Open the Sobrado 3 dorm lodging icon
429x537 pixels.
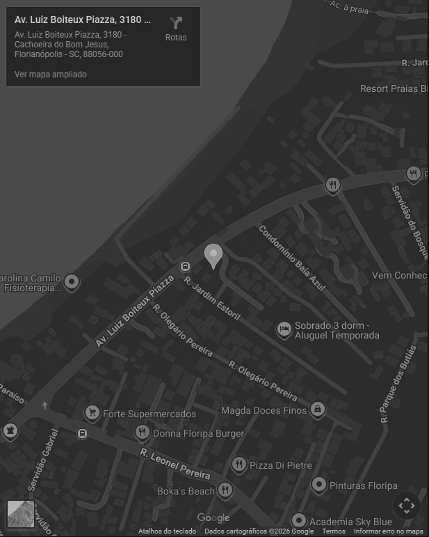pos(284,330)
